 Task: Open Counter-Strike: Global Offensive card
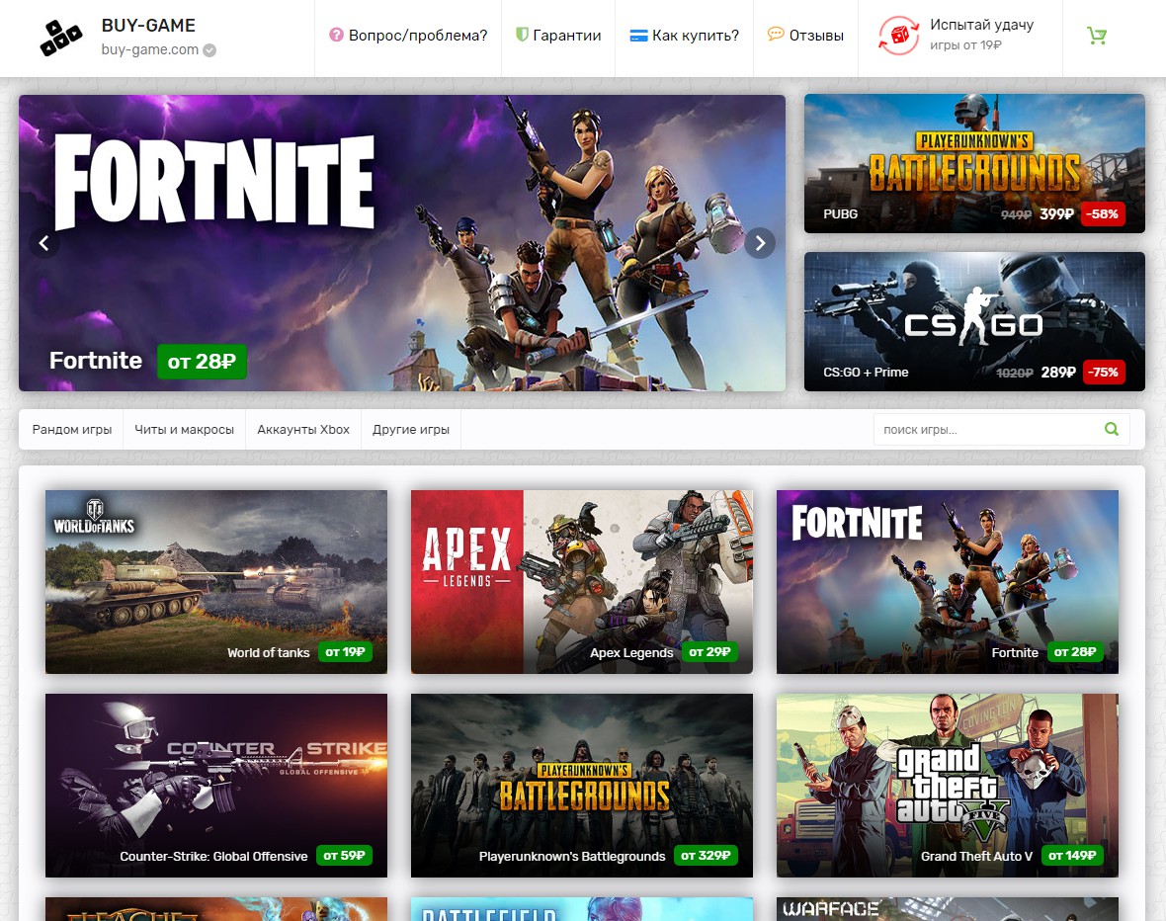point(216,786)
